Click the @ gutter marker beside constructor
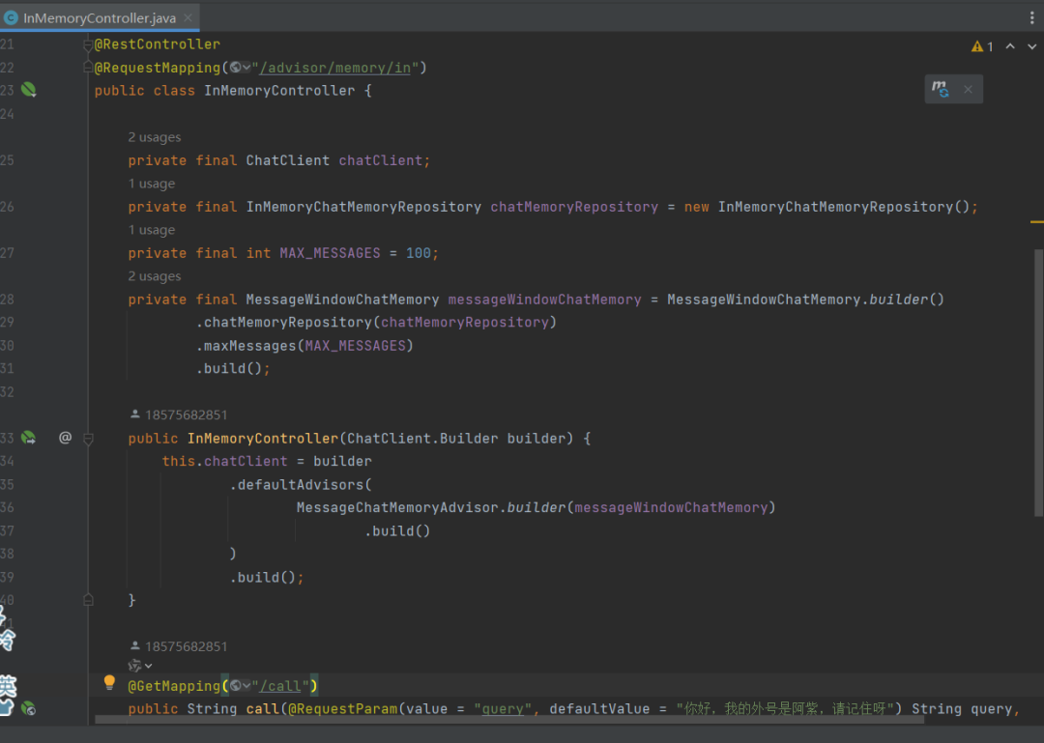1044x743 pixels. point(65,438)
